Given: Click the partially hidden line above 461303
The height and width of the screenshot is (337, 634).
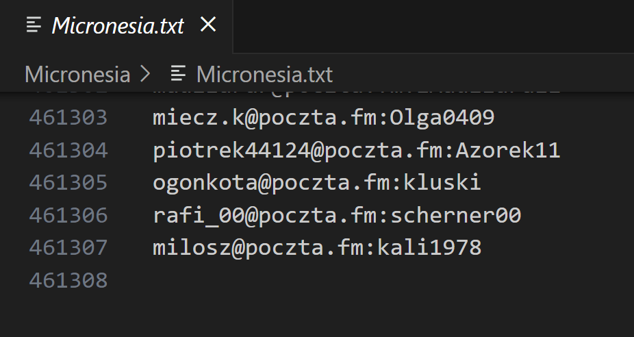Looking at the screenshot, I should [x=356, y=90].
